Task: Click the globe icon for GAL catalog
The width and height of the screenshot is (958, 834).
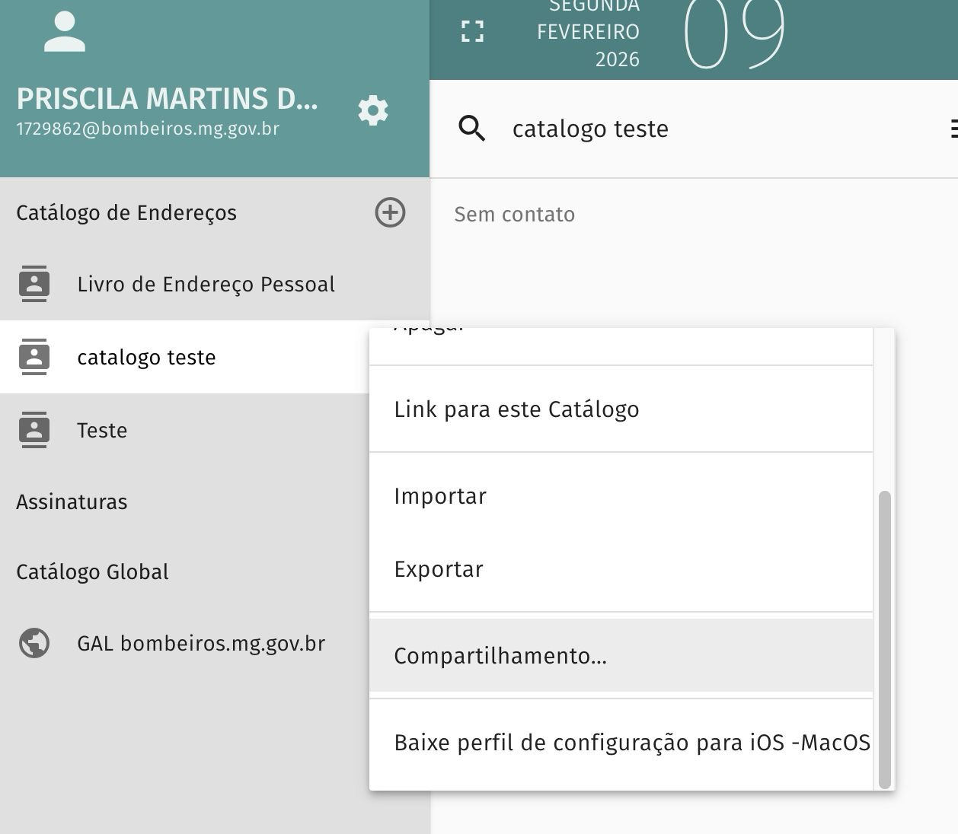Action: click(x=34, y=643)
